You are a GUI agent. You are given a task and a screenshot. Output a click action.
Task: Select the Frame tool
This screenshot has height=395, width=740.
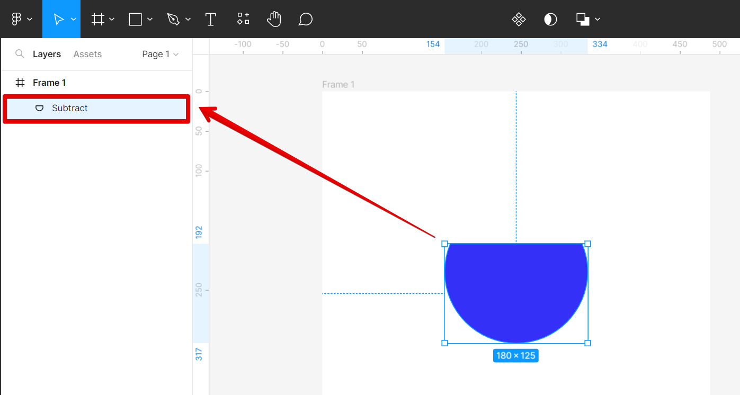tap(97, 20)
